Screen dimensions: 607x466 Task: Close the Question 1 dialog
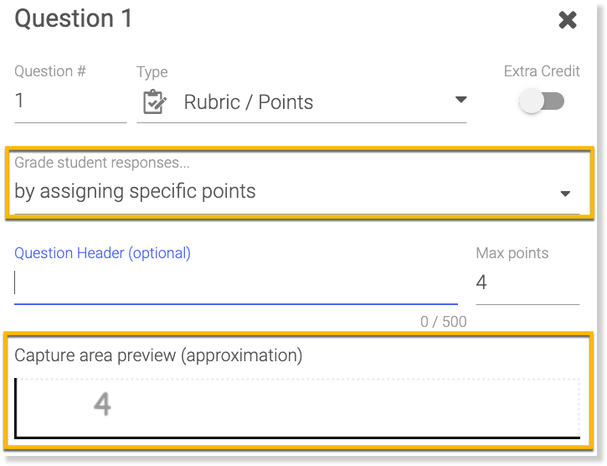[x=568, y=20]
